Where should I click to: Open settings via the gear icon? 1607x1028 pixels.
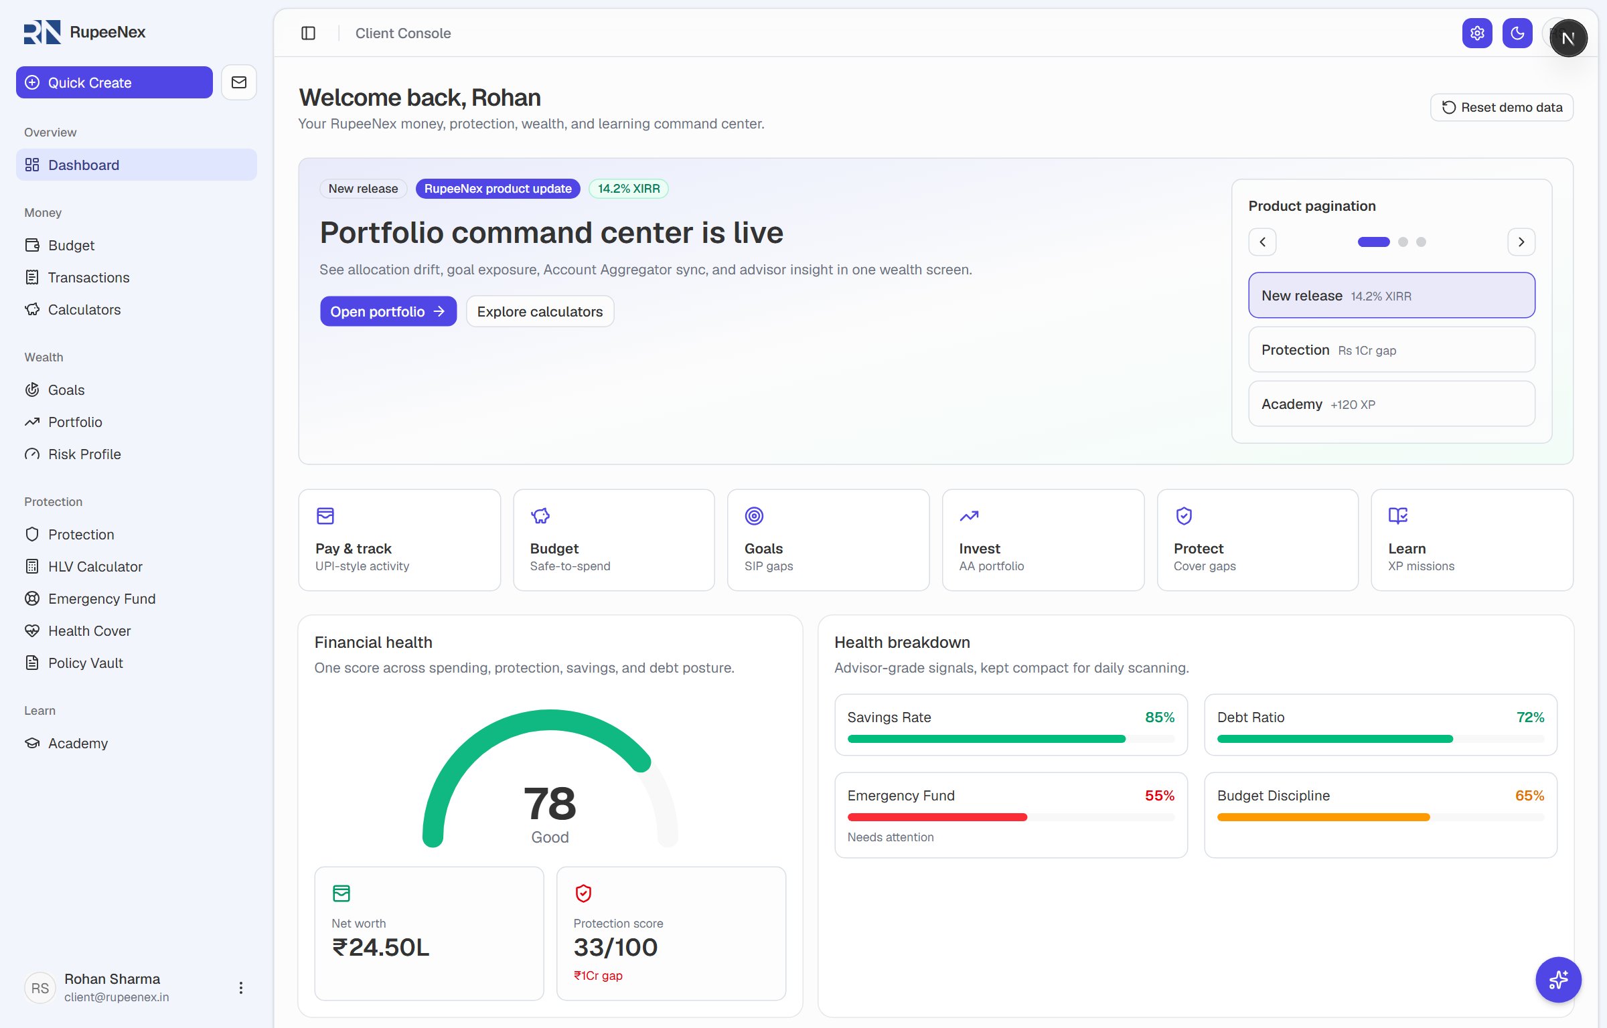click(x=1477, y=33)
